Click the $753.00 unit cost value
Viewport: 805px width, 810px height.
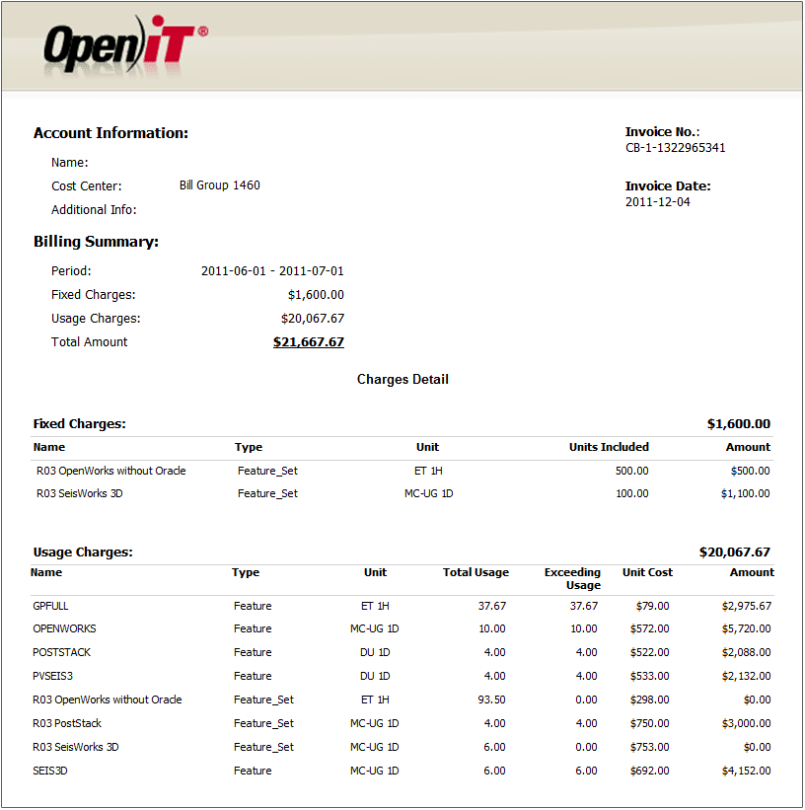pos(649,747)
